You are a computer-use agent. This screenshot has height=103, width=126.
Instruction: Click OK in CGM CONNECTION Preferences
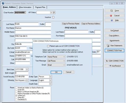coord(56,72)
